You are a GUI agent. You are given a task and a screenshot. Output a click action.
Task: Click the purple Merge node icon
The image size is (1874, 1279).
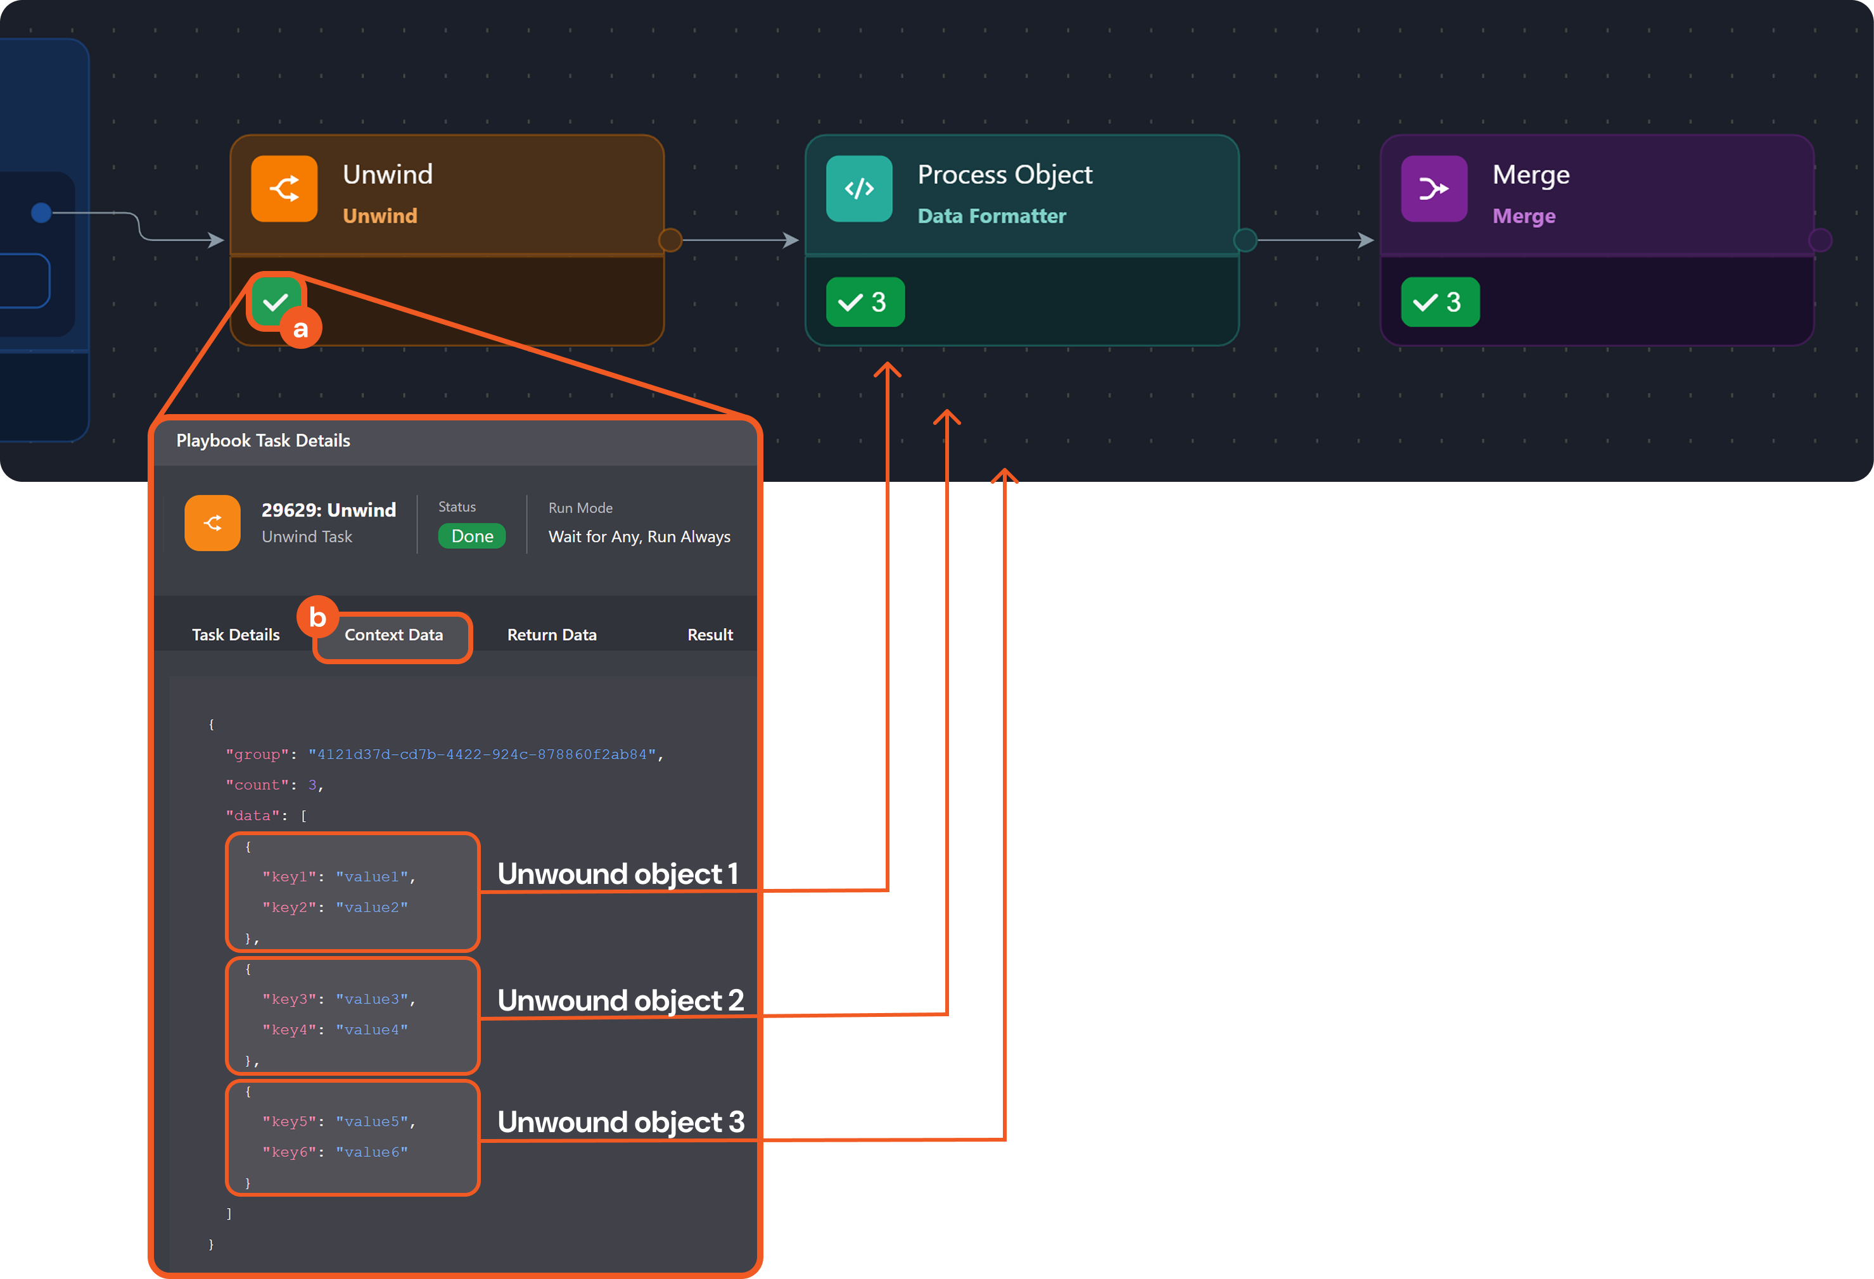click(1433, 189)
